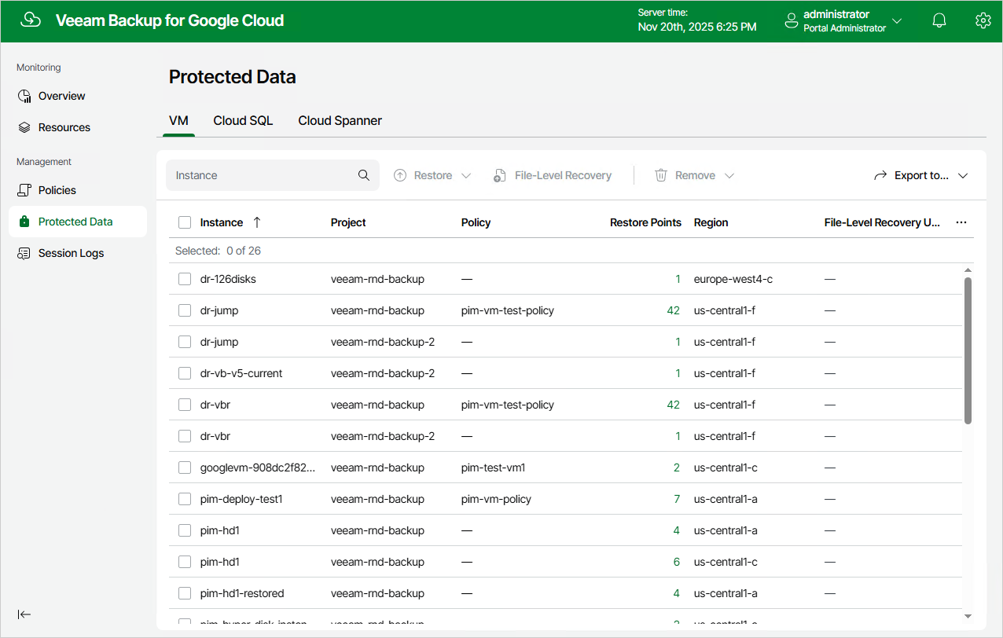Check the dr-vb-v5-current row checkbox
The height and width of the screenshot is (638, 1003).
click(x=185, y=373)
